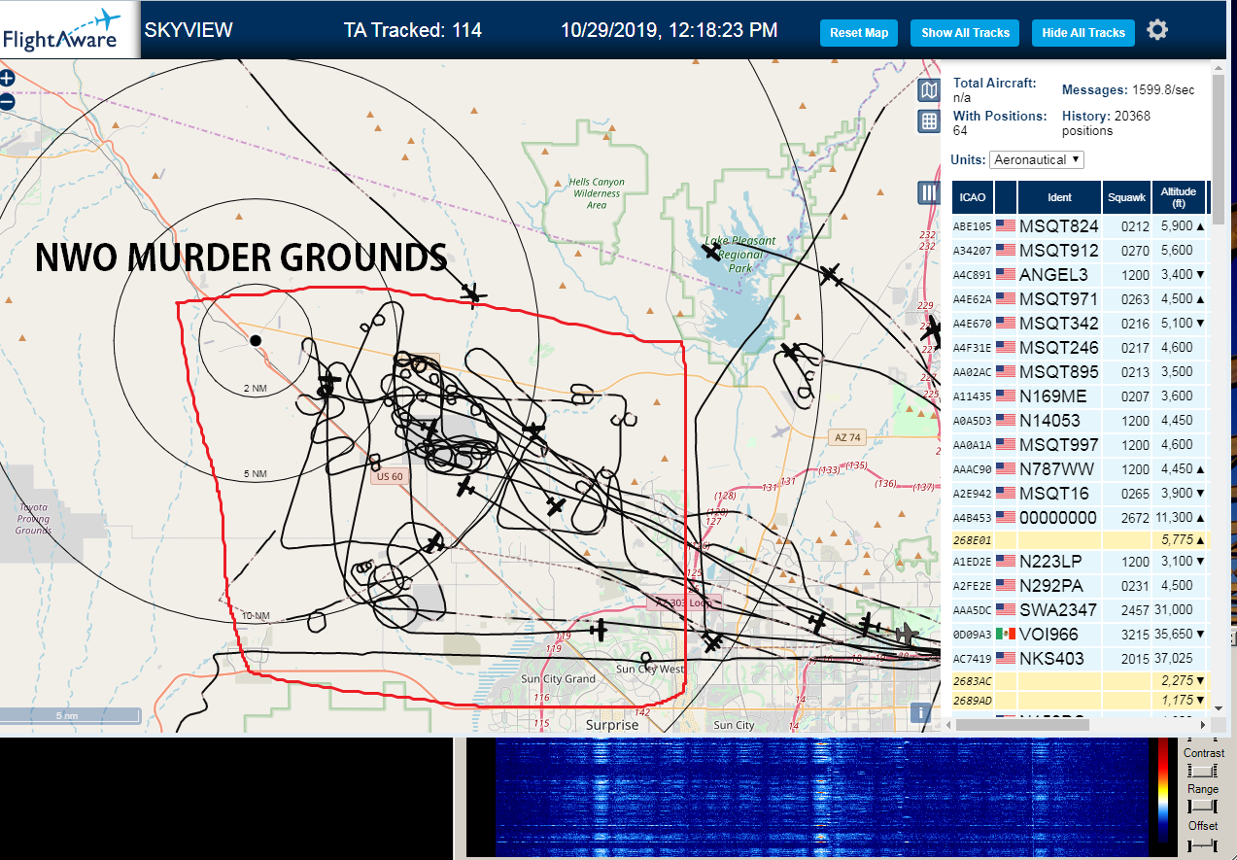The image size is (1237, 860).
Task: Adjust the Range slider in waterfall window
Action: coord(1203,807)
